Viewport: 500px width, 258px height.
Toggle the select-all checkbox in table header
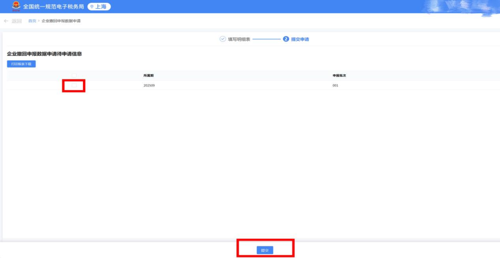click(x=74, y=75)
